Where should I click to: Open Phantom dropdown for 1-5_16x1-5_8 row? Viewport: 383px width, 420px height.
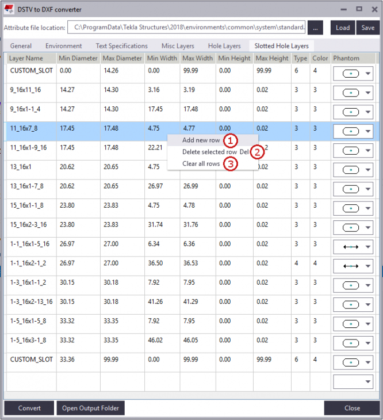point(353,324)
